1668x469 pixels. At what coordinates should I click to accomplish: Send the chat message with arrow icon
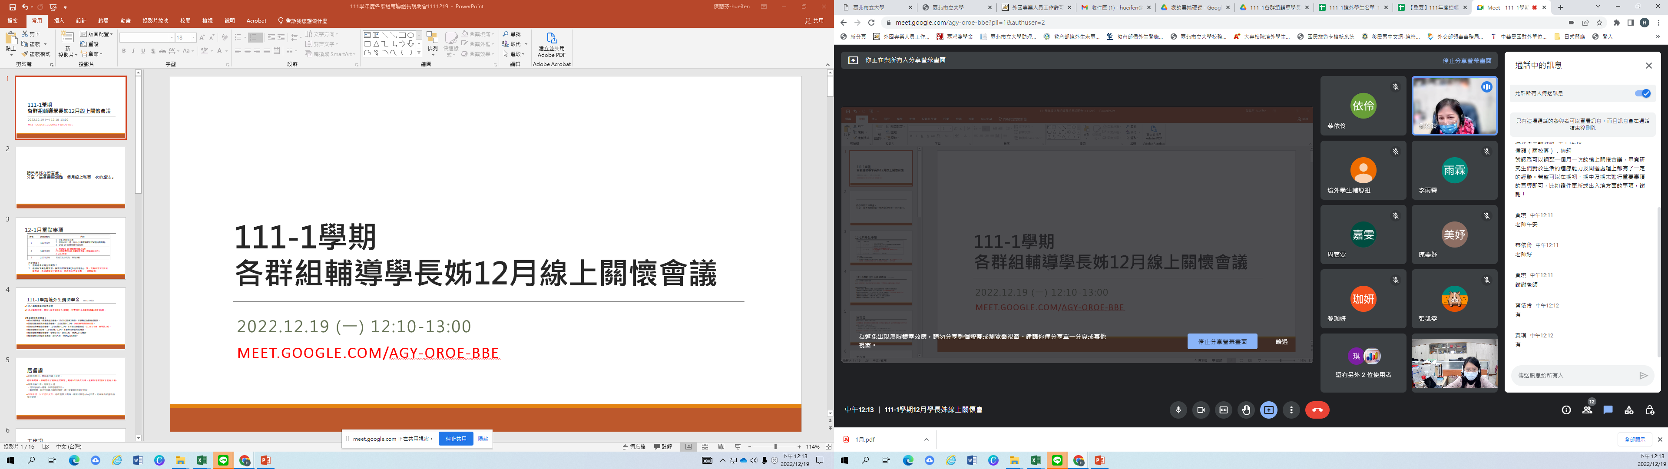coord(1643,375)
